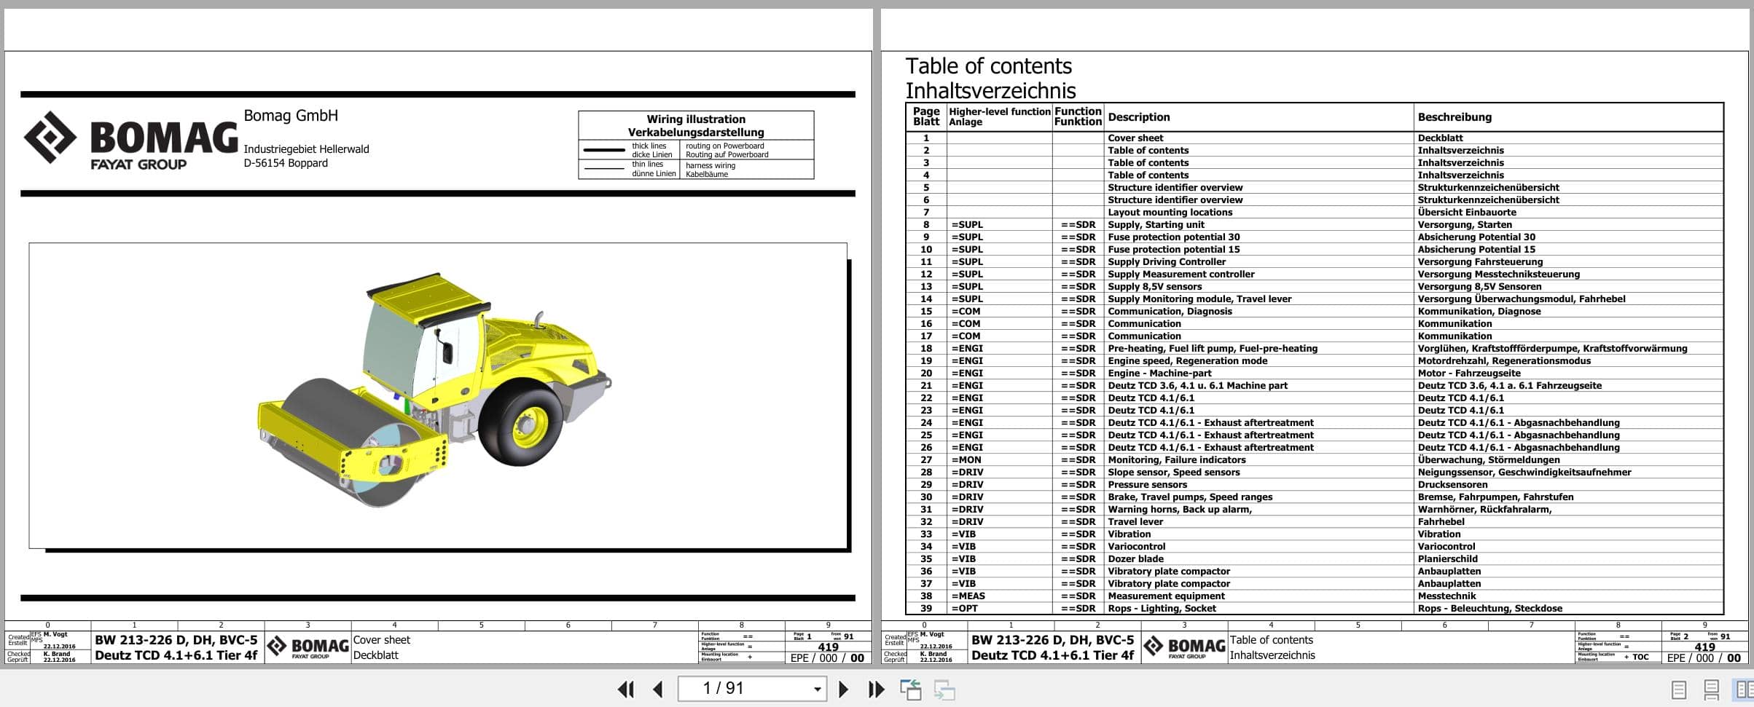Select 'Pre-heating, Fuel lift pump' entry
The width and height of the screenshot is (1754, 707).
tap(1213, 348)
